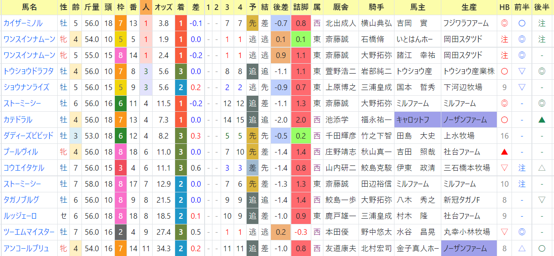Select jockey cell 横山典弘

(377, 23)
